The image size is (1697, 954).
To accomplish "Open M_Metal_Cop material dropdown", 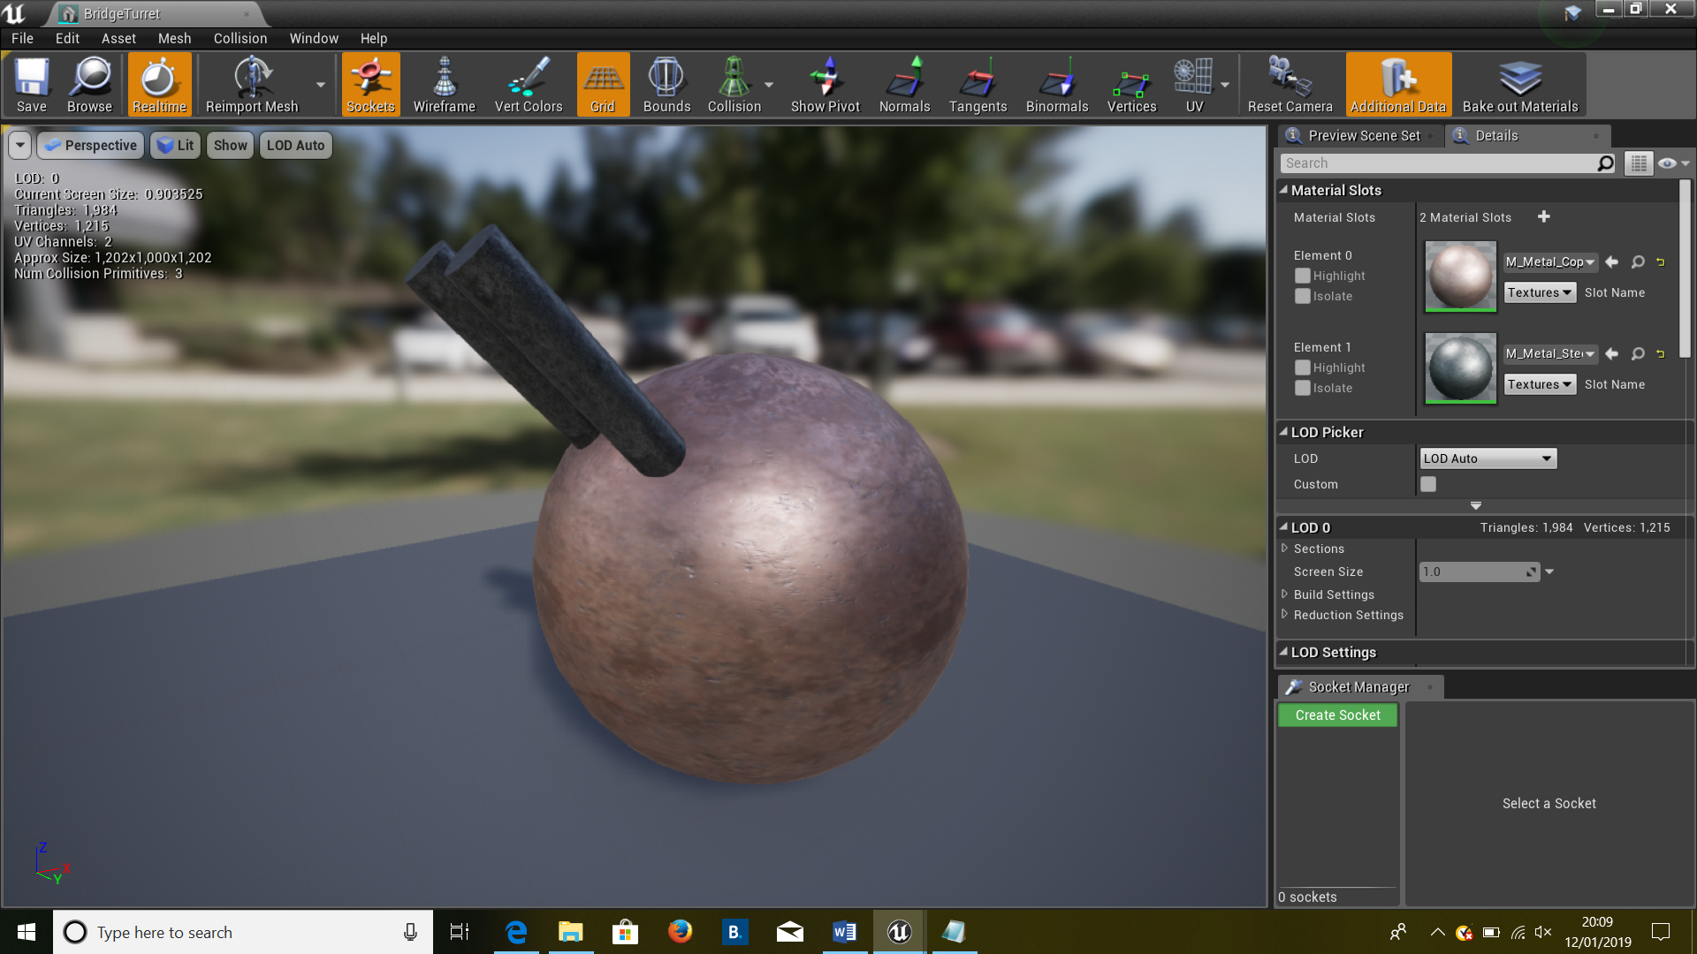I will [x=1550, y=261].
